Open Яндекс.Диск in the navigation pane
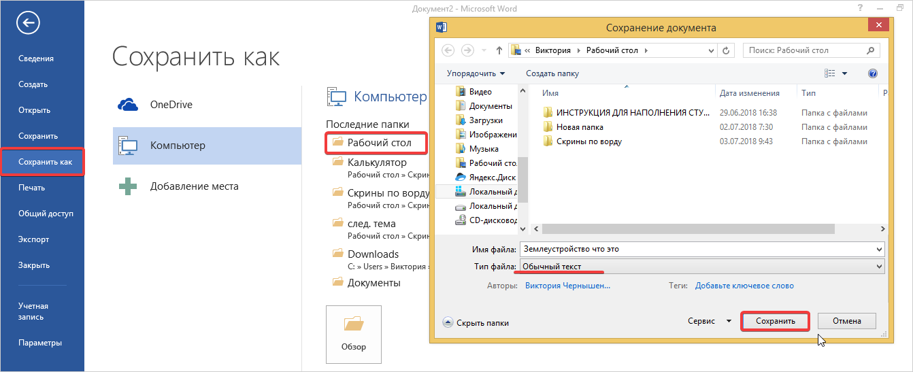Viewport: 913px width, 372px height. [493, 177]
